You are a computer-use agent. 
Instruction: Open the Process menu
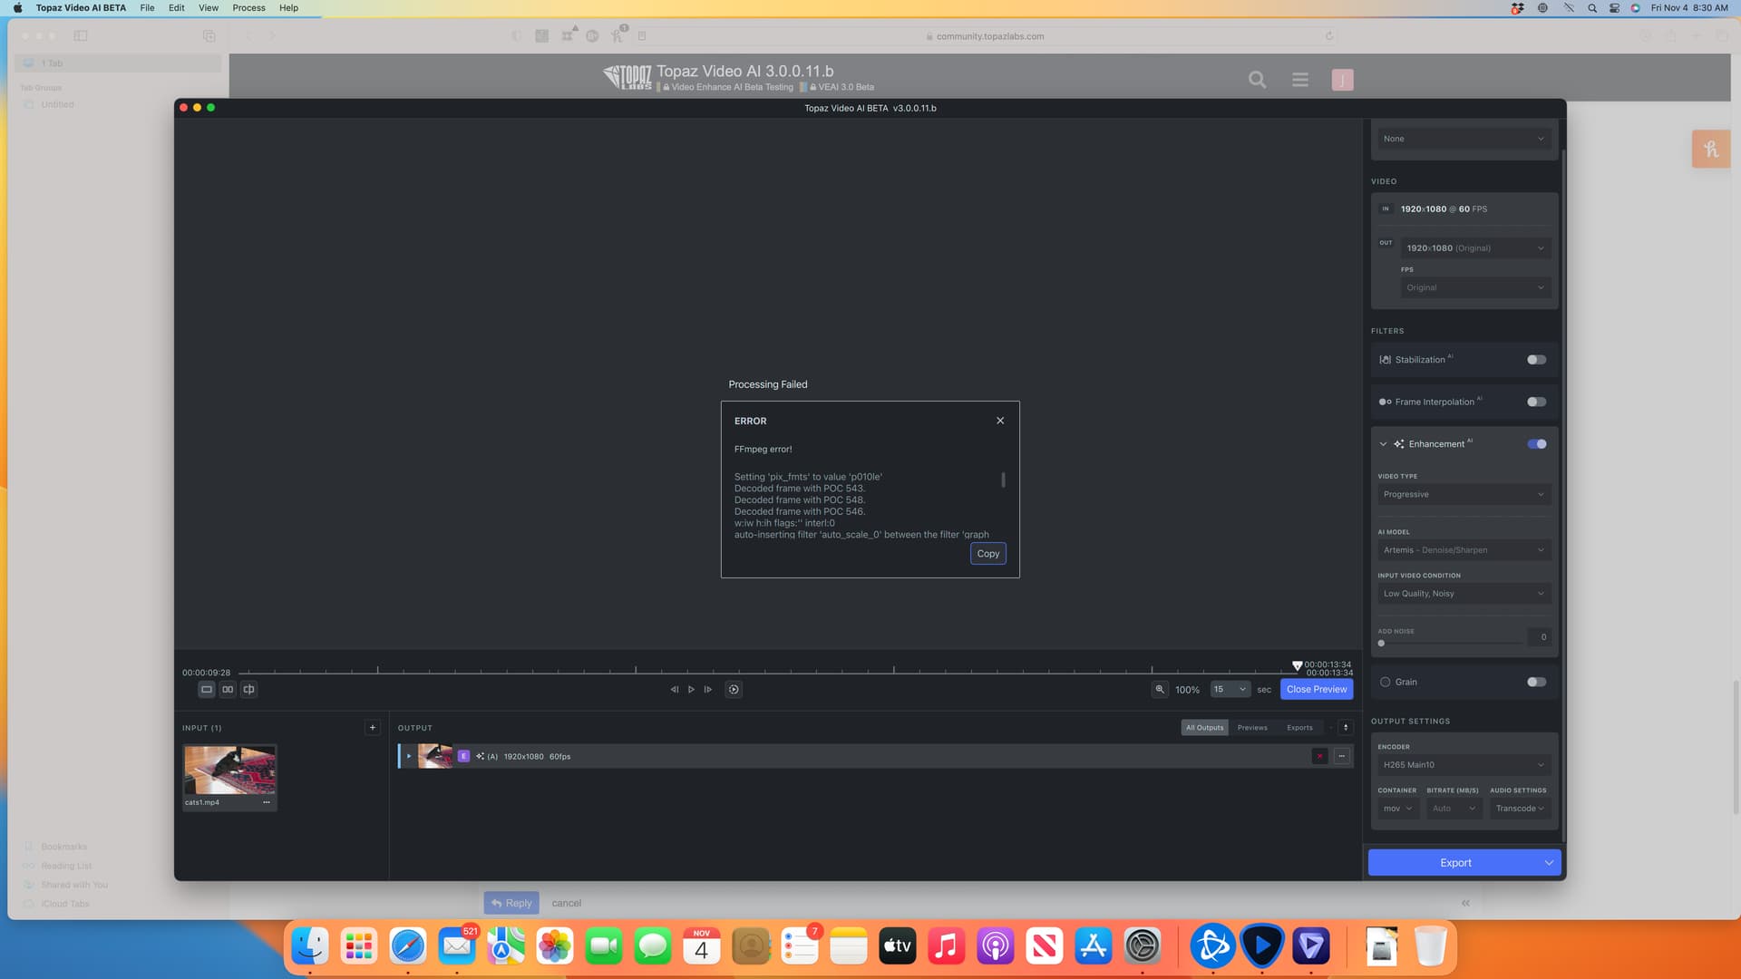tap(248, 8)
